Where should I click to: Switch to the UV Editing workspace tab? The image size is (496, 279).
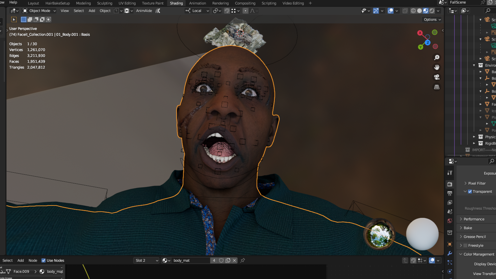(127, 3)
